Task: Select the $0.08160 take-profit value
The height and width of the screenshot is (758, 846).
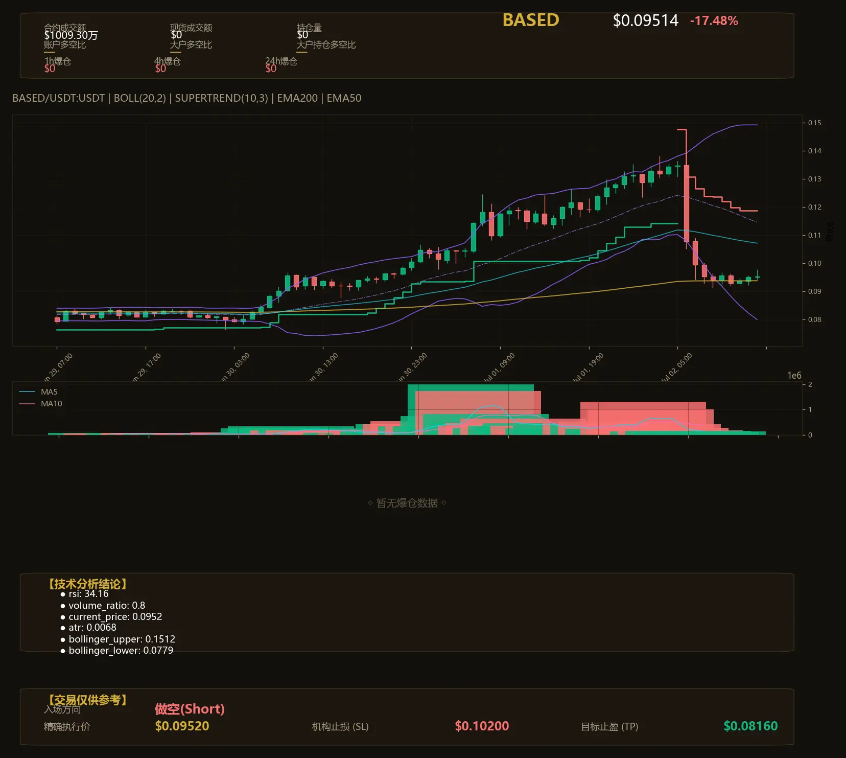Action: click(750, 726)
